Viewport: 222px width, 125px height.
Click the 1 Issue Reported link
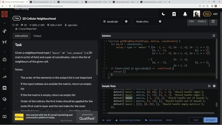tap(26, 29)
